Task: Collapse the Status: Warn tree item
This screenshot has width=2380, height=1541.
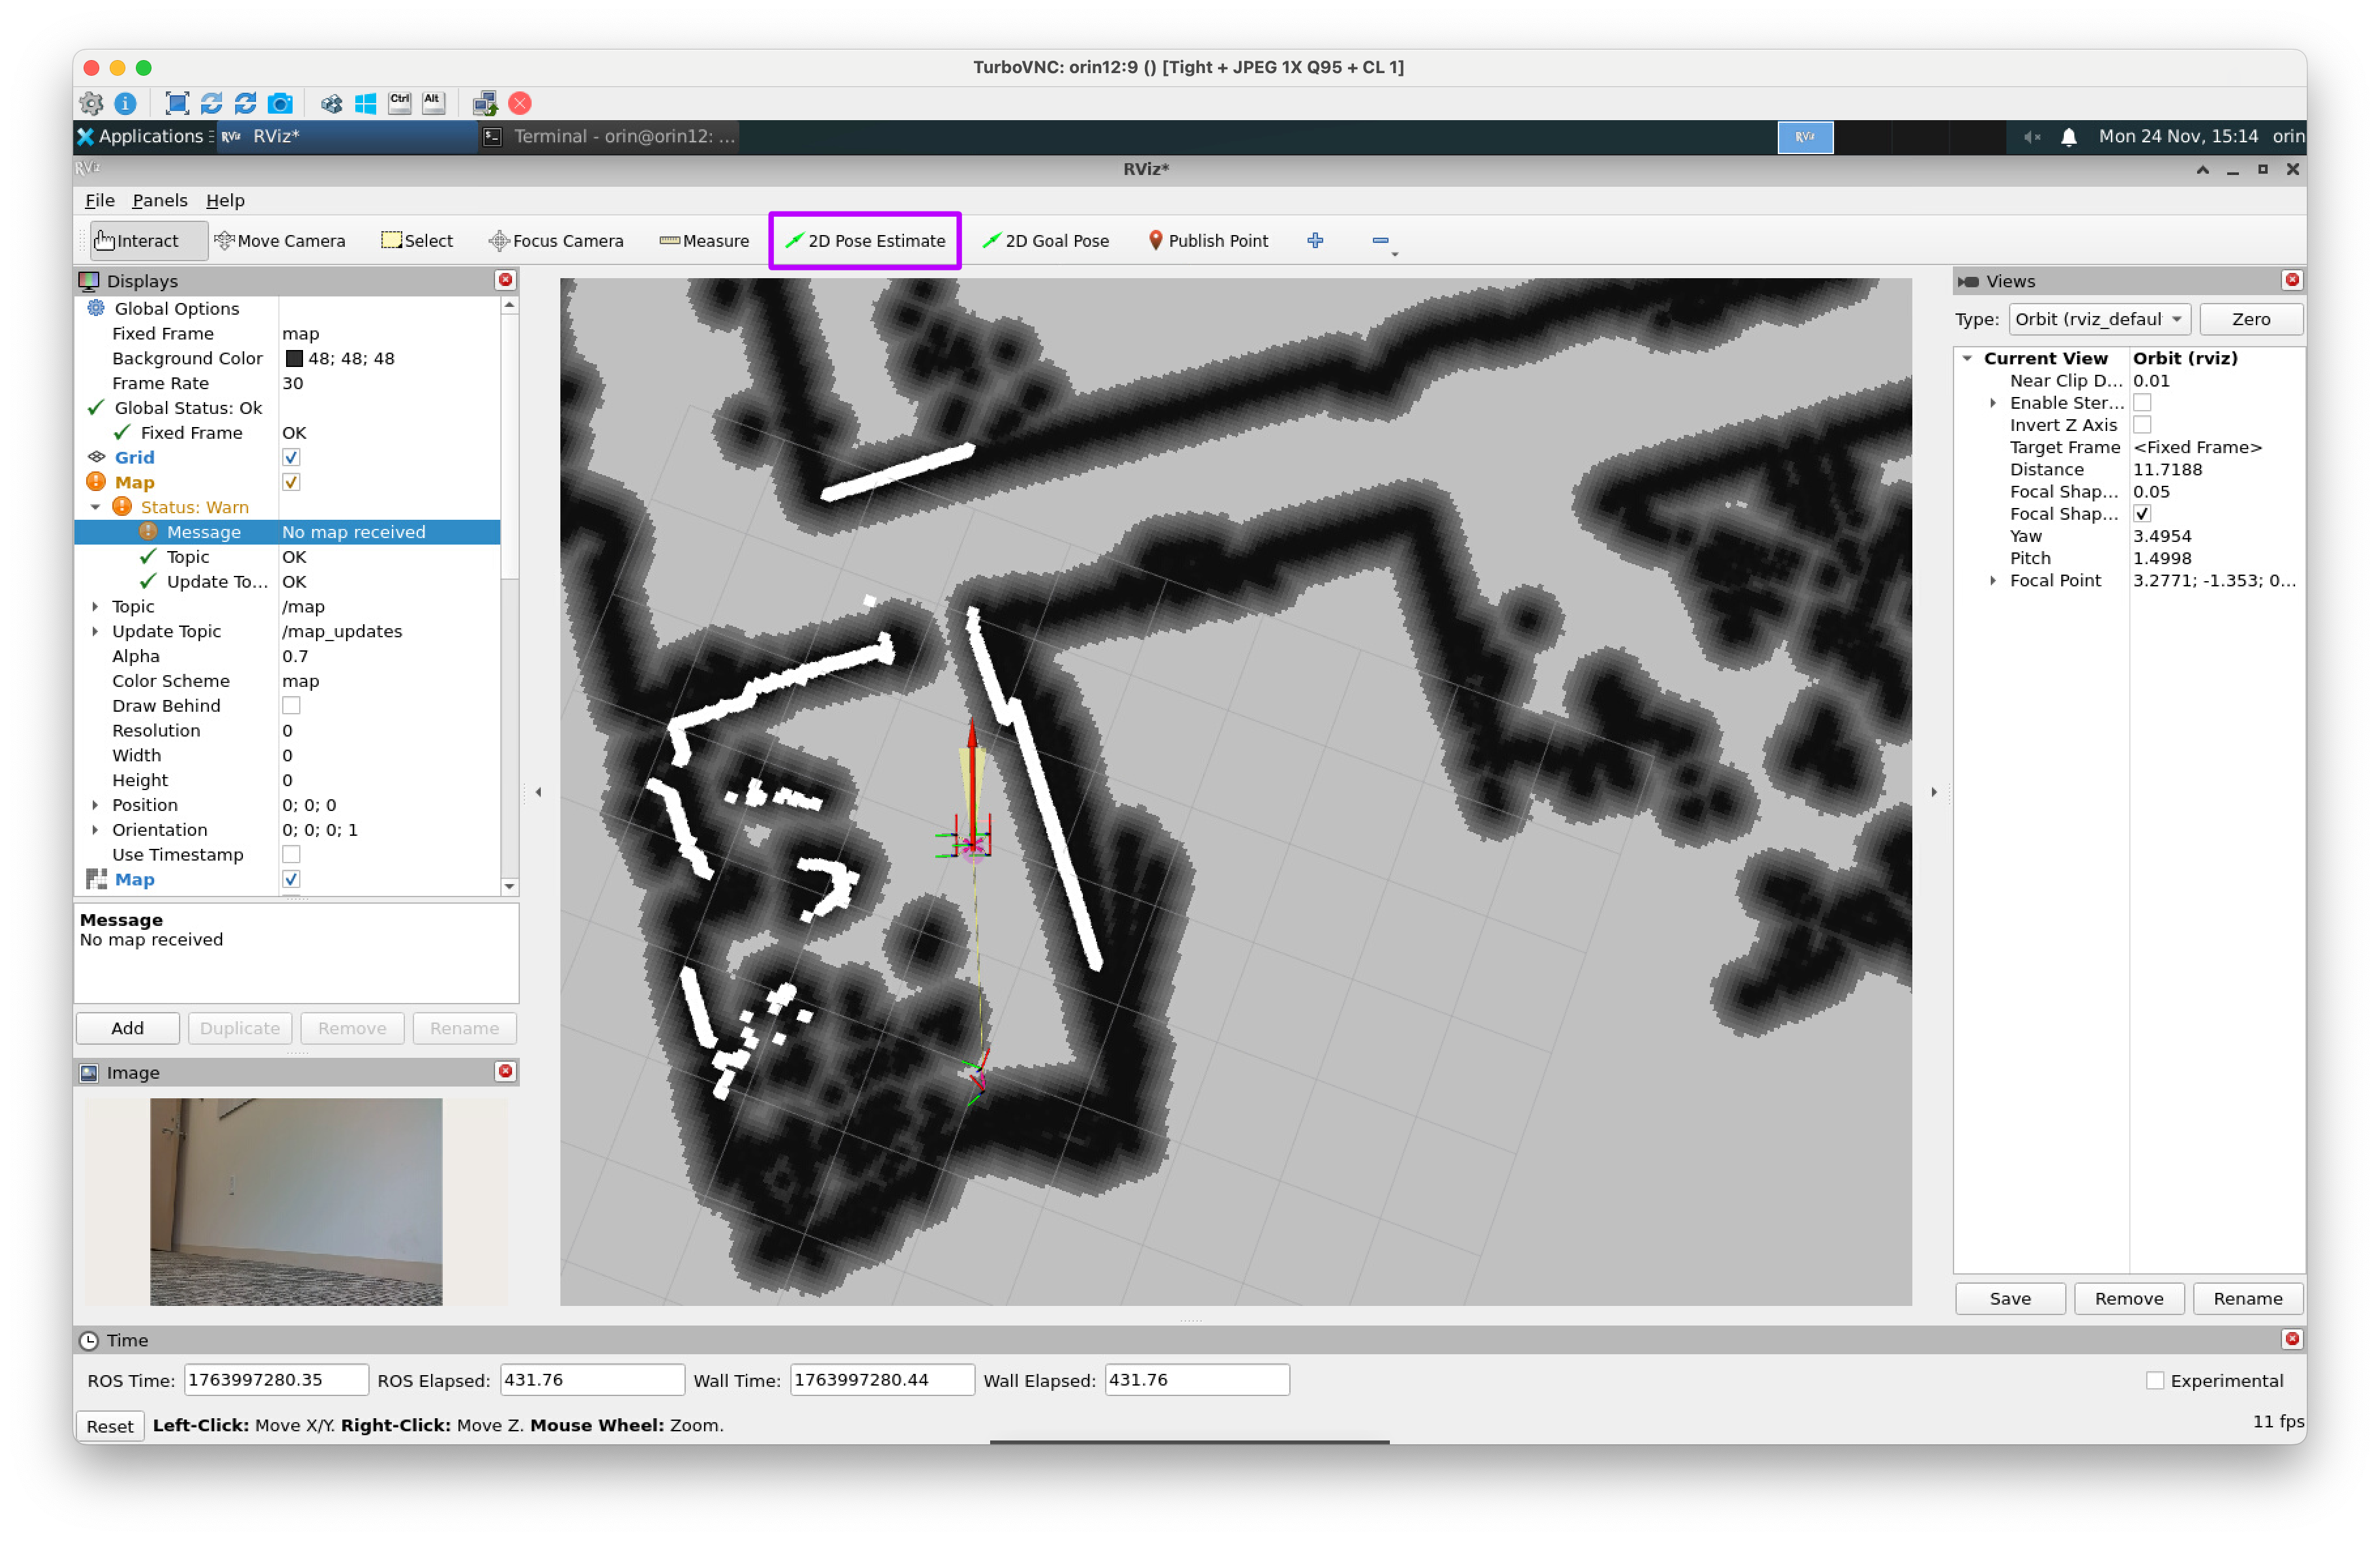Action: [x=96, y=507]
